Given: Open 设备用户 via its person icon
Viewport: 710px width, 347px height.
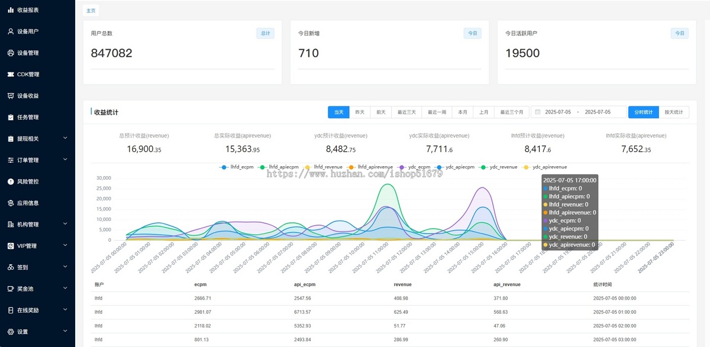Looking at the screenshot, I should pyautogui.click(x=11, y=31).
